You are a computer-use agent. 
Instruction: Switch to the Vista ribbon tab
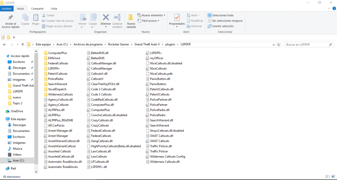pos(54,9)
